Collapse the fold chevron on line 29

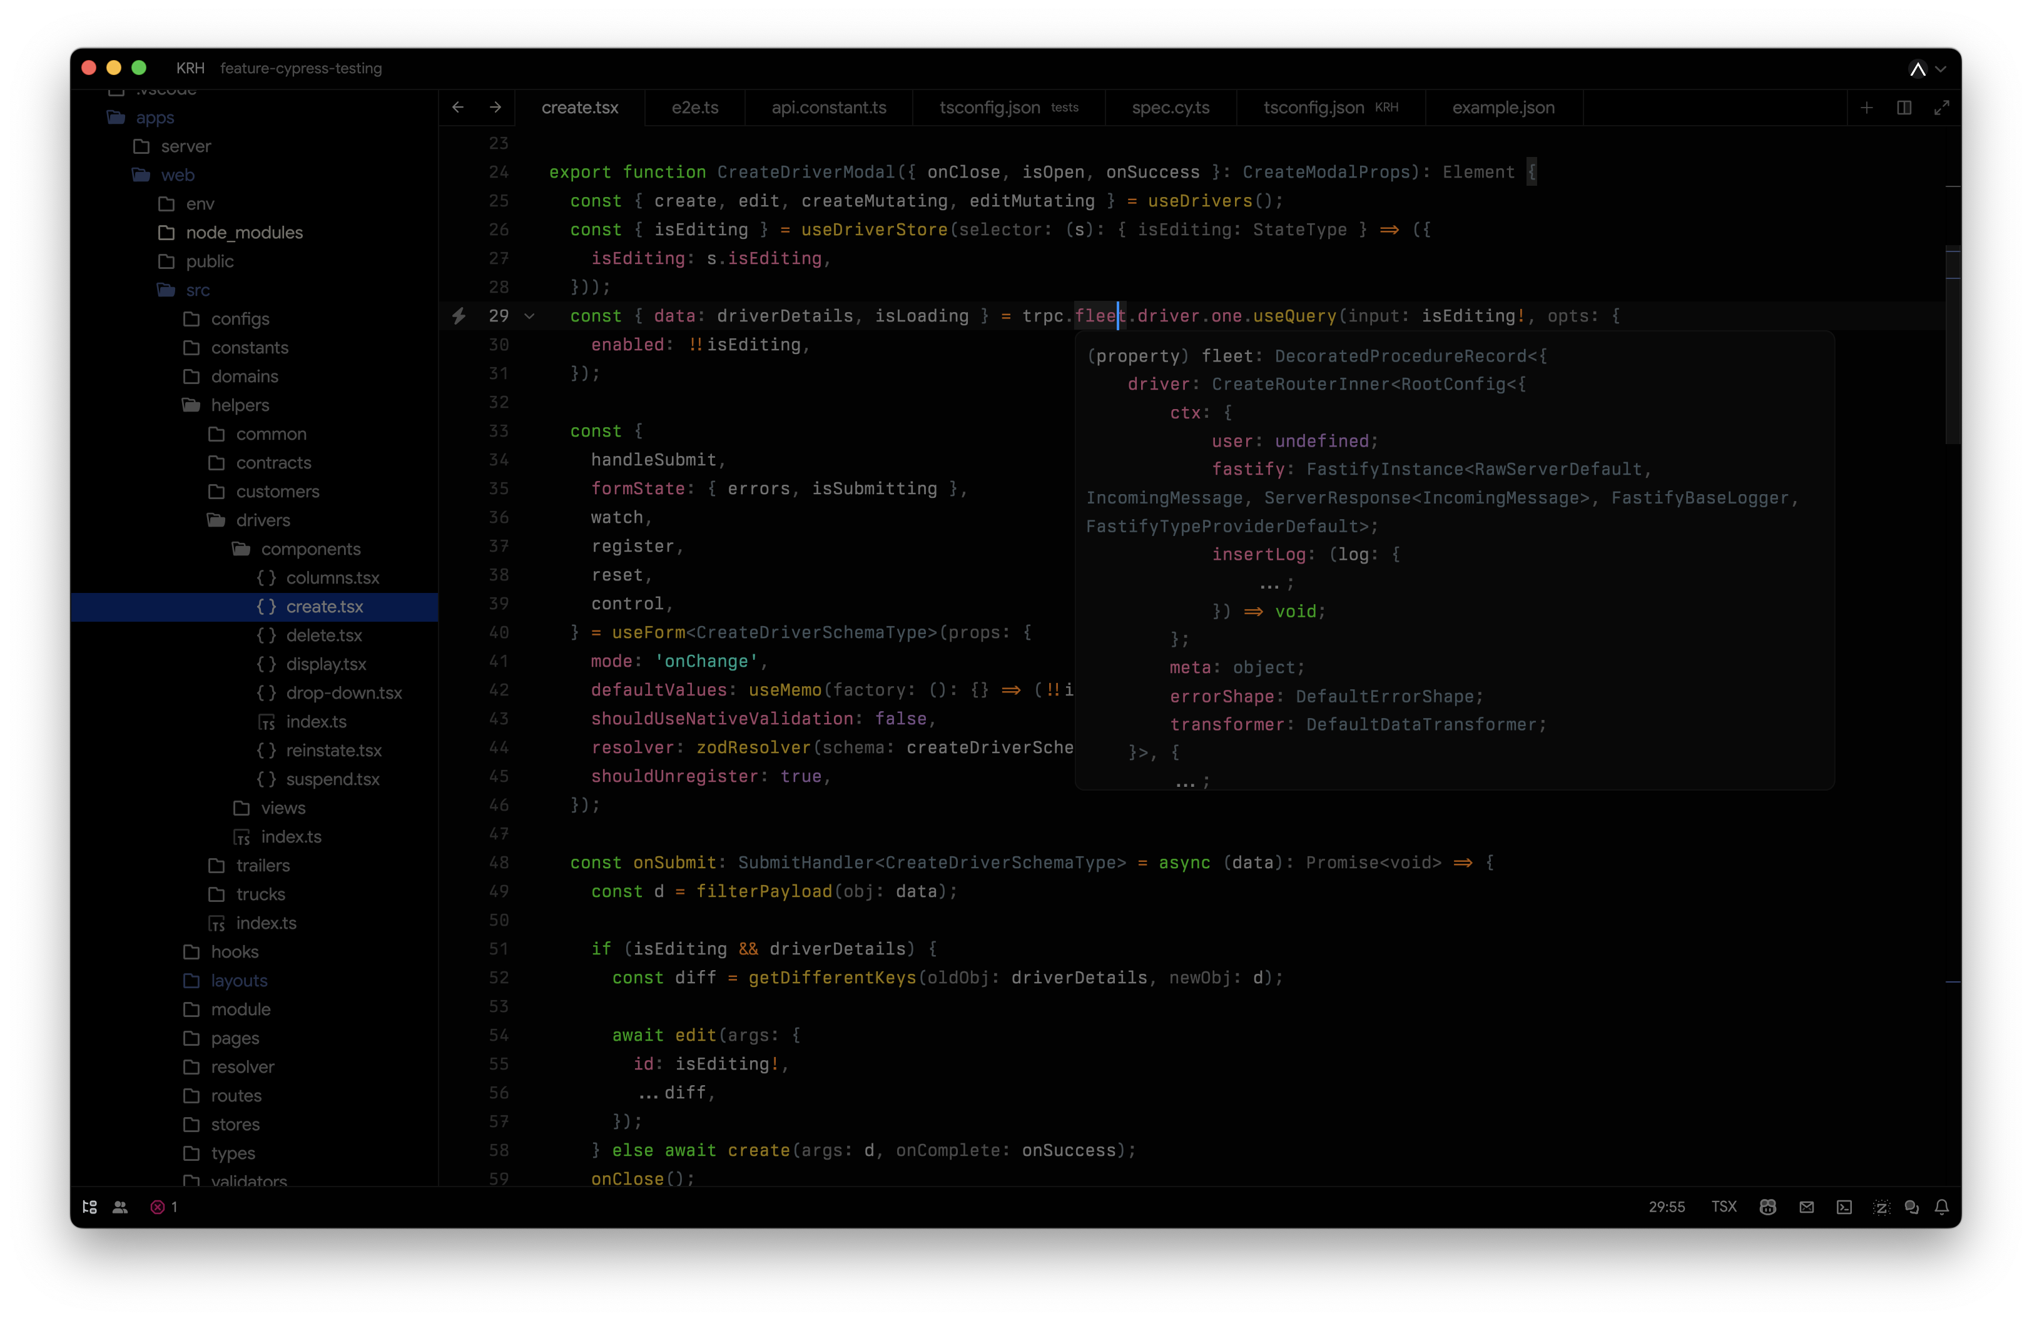point(529,316)
